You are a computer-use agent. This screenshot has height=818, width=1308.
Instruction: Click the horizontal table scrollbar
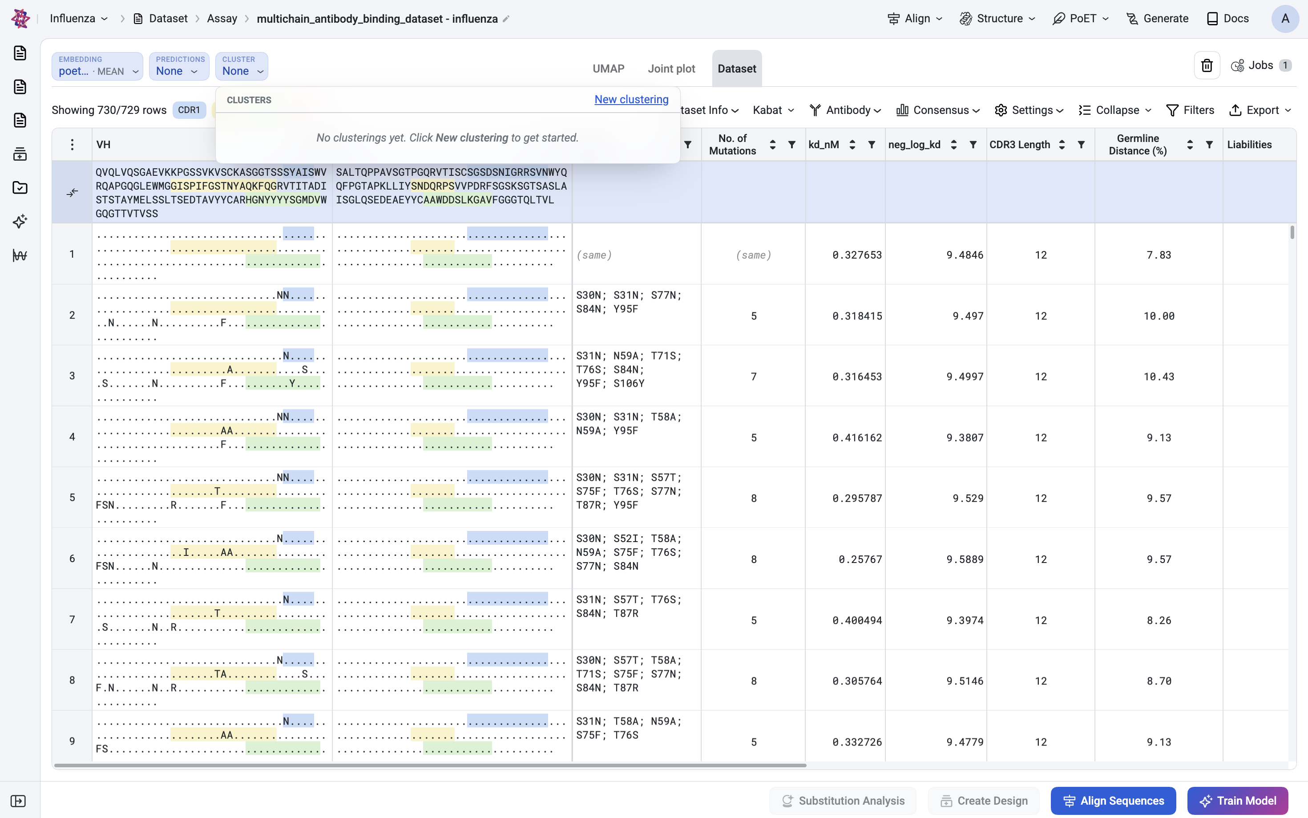point(430,765)
